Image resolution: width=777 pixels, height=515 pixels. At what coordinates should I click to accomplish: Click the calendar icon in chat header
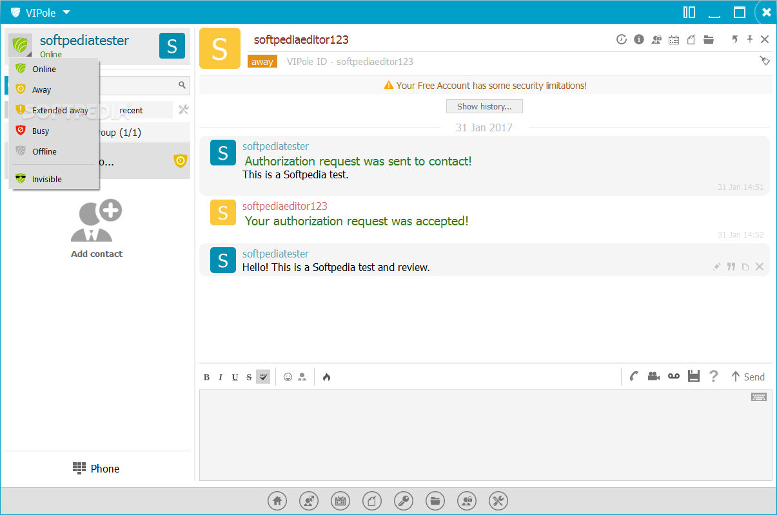click(674, 39)
